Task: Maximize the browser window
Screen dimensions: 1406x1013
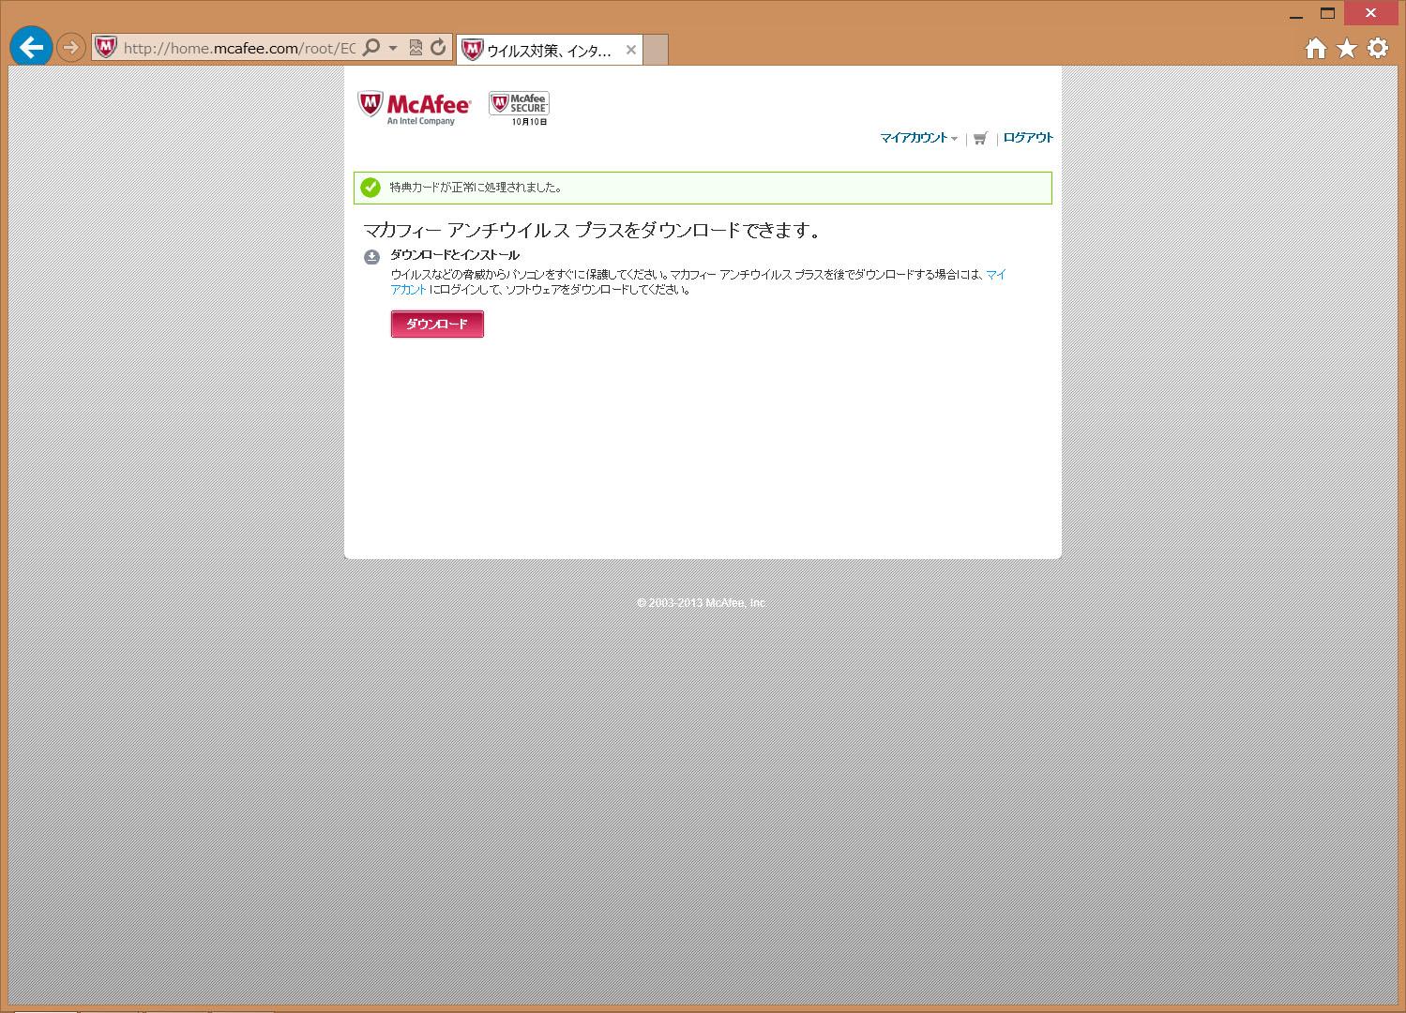Action: [x=1327, y=13]
